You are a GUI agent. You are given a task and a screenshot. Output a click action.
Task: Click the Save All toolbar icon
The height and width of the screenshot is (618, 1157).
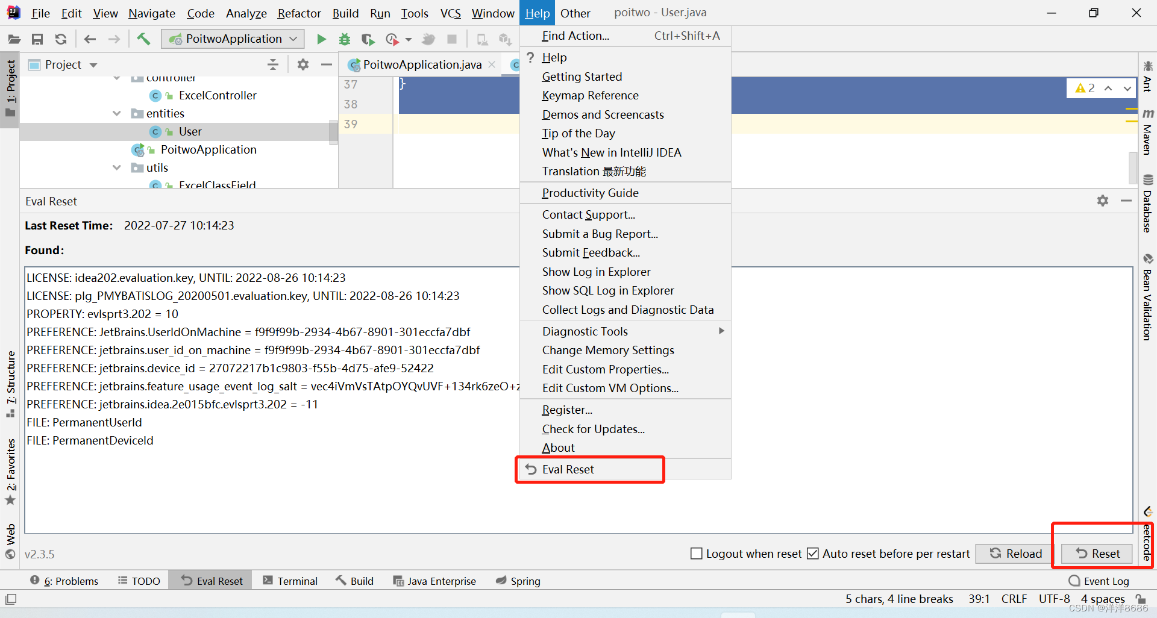tap(37, 39)
